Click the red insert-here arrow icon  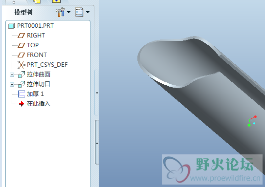(22, 104)
